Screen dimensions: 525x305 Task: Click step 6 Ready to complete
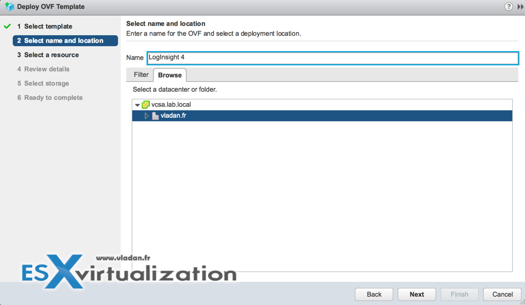50,98
